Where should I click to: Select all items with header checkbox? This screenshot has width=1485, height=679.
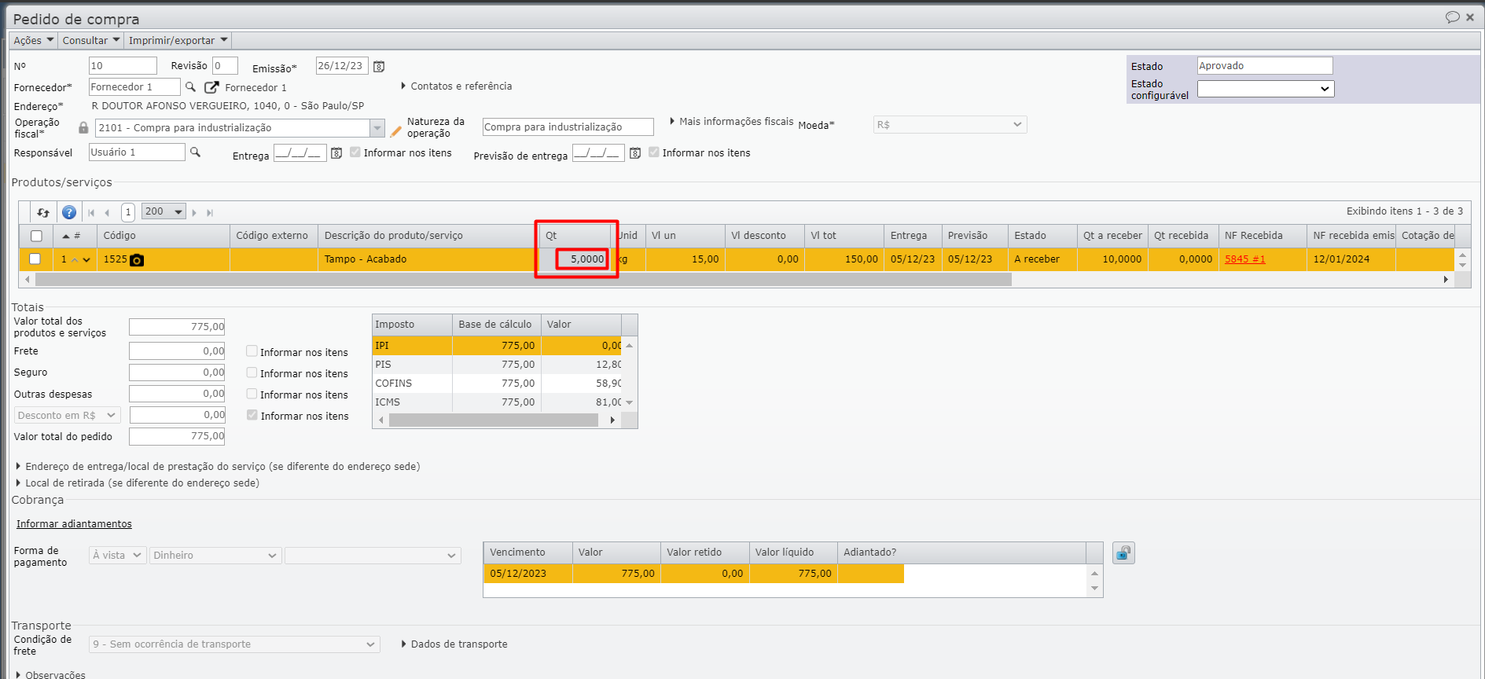36,236
